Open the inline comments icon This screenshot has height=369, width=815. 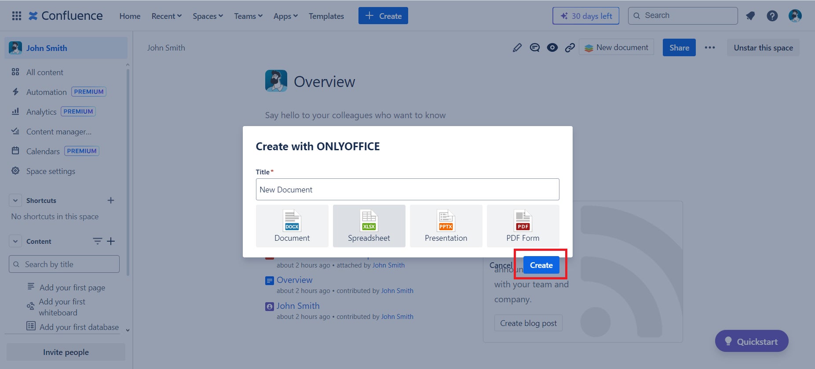(535, 47)
